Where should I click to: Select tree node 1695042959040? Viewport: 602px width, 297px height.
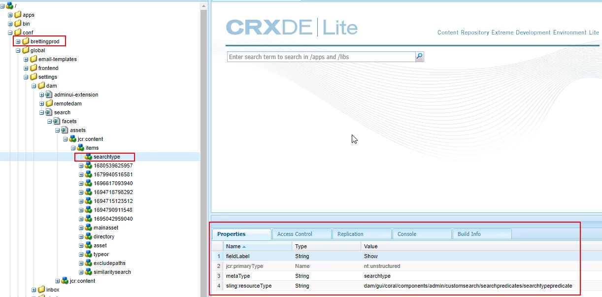click(x=113, y=219)
